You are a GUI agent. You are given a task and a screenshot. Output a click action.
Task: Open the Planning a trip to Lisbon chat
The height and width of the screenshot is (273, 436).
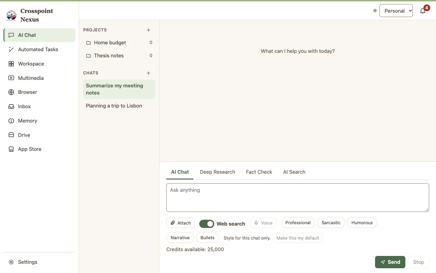point(119,106)
